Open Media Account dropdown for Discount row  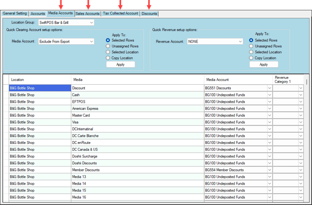[x=269, y=88]
